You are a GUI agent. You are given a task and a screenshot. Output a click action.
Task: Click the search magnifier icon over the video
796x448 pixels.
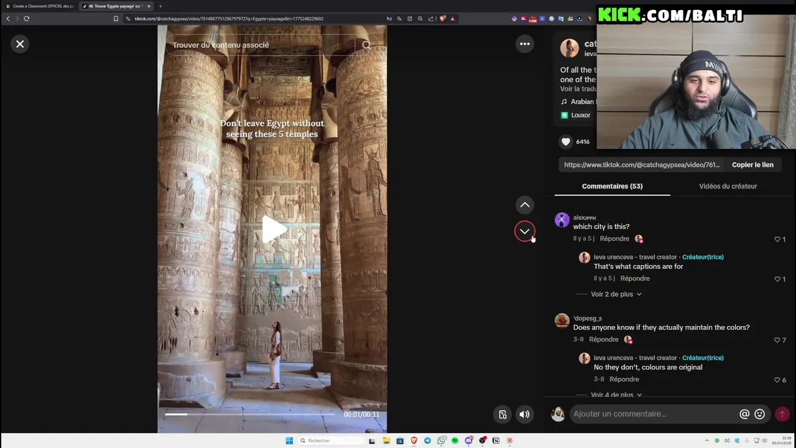click(366, 45)
